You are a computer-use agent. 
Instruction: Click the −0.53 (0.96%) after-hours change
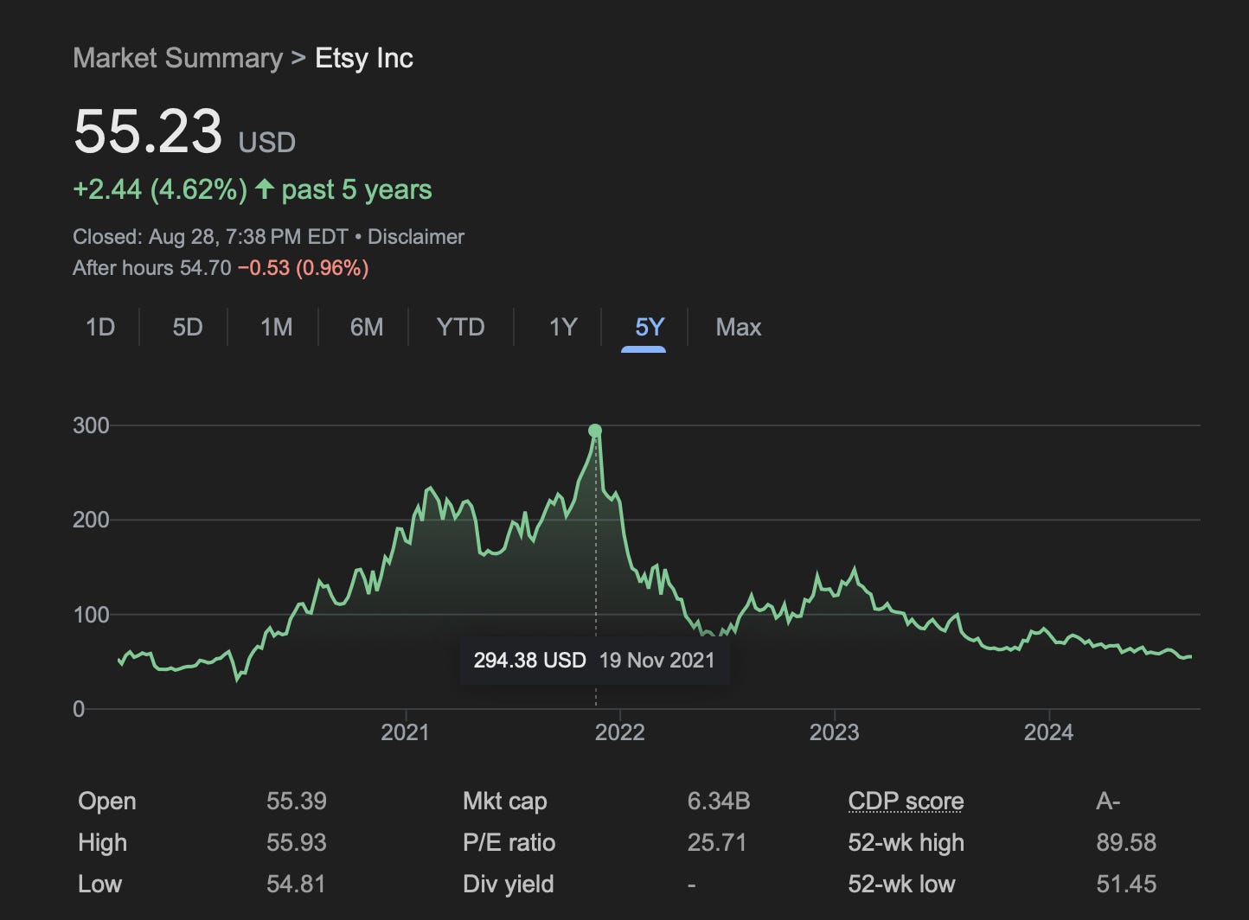coord(304,268)
